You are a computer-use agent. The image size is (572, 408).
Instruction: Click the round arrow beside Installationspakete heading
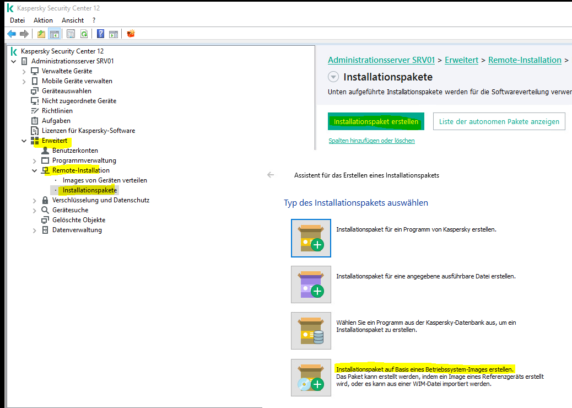tap(333, 77)
